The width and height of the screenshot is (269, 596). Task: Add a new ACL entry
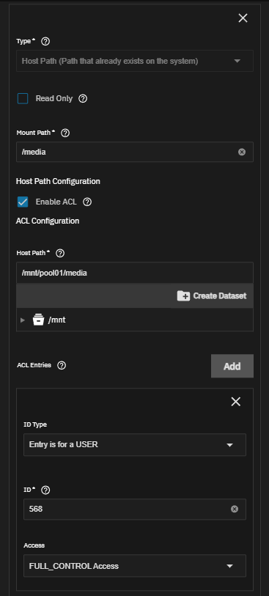(x=232, y=366)
